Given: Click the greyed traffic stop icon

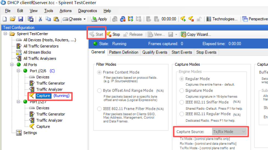Looking at the screenshot, I should pyautogui.click(x=138, y=19).
